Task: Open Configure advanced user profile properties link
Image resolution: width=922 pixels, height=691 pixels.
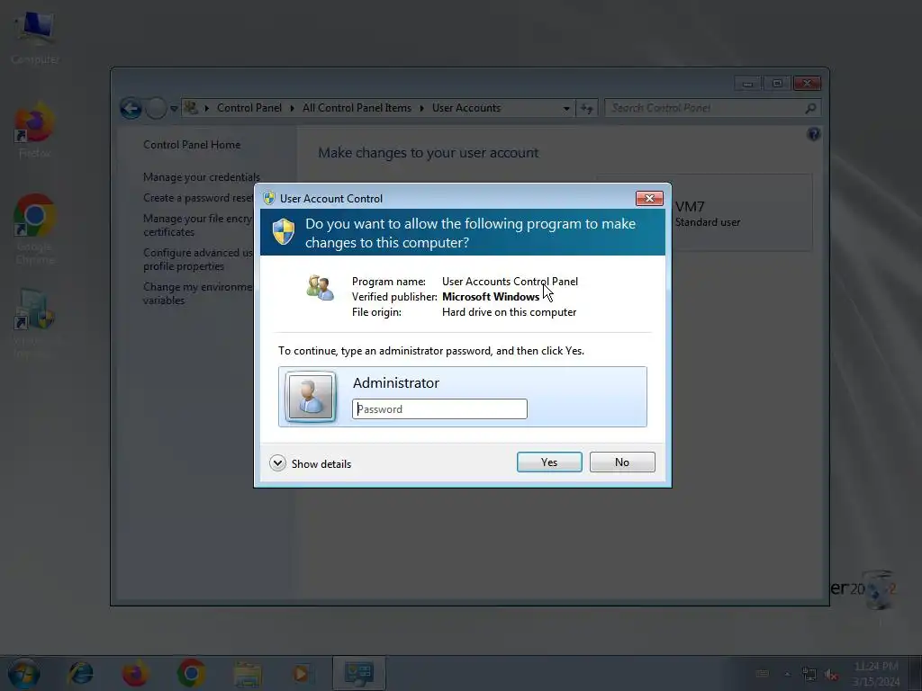Action: tap(197, 259)
